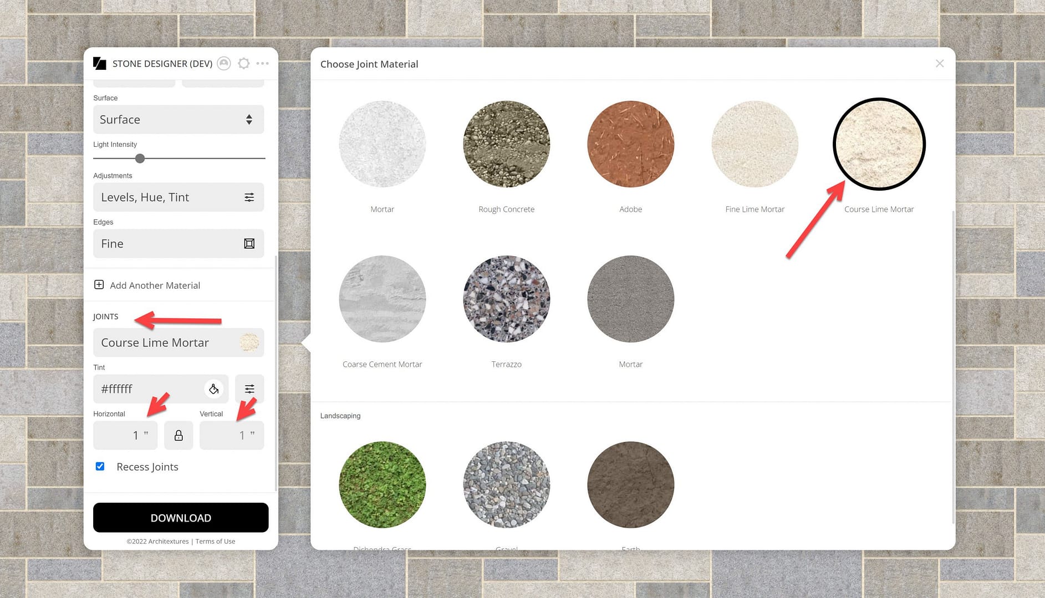Close the Choose Joint Material panel

940,64
